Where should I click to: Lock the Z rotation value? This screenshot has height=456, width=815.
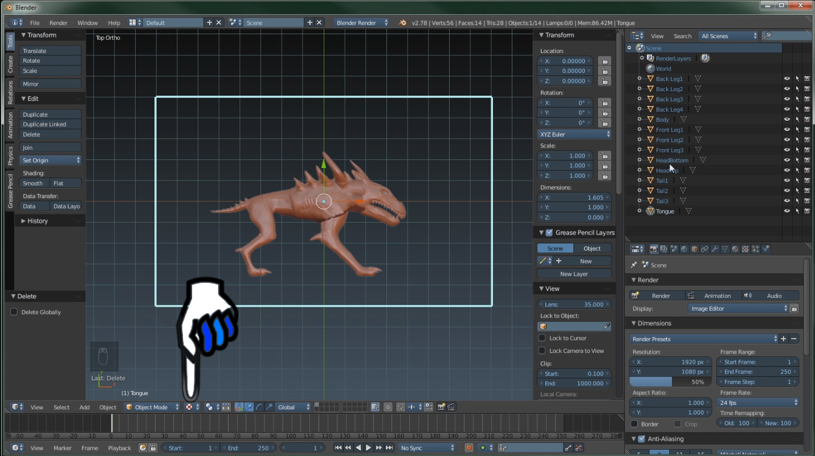click(x=605, y=122)
